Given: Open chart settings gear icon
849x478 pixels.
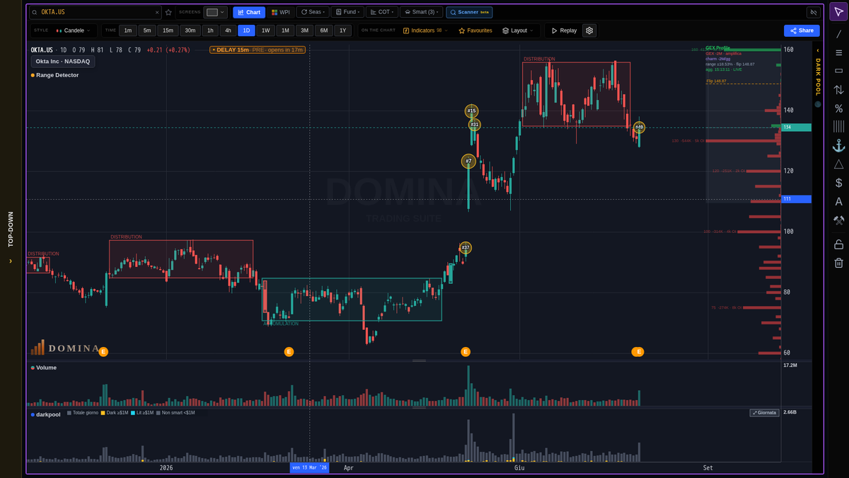Looking at the screenshot, I should [589, 30].
